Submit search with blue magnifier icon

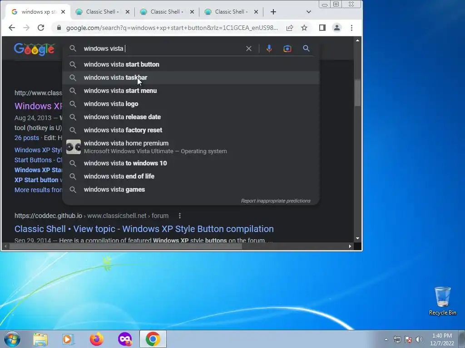307,48
